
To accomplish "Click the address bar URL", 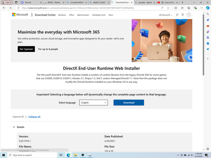I will tap(78, 8).
